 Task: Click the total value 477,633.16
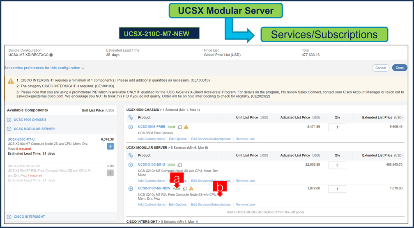[x=310, y=55]
